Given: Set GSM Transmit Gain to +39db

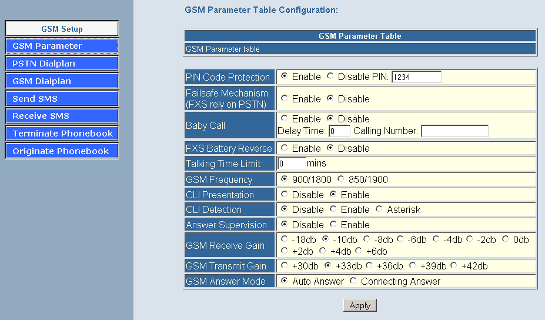Looking at the screenshot, I should pyautogui.click(x=412, y=265).
